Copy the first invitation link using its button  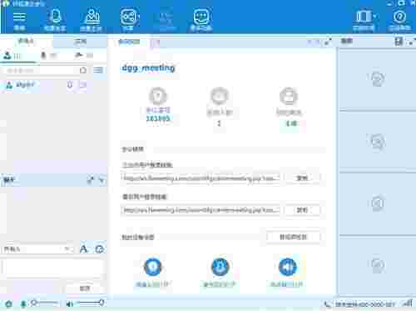pyautogui.click(x=302, y=178)
